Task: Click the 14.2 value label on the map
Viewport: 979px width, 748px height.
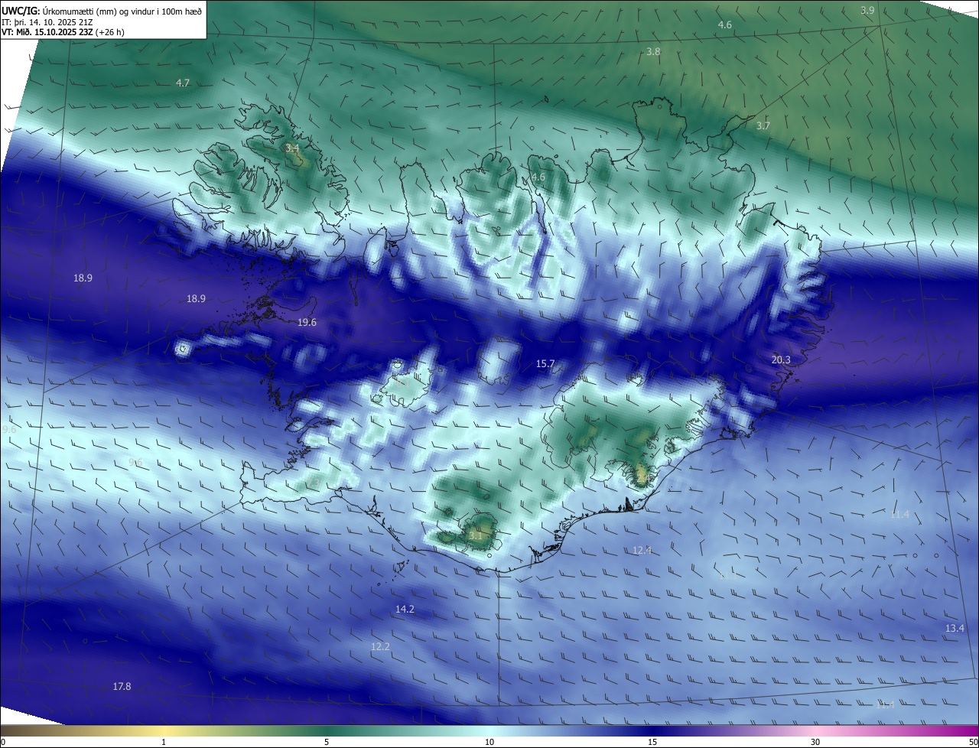Action: click(405, 610)
